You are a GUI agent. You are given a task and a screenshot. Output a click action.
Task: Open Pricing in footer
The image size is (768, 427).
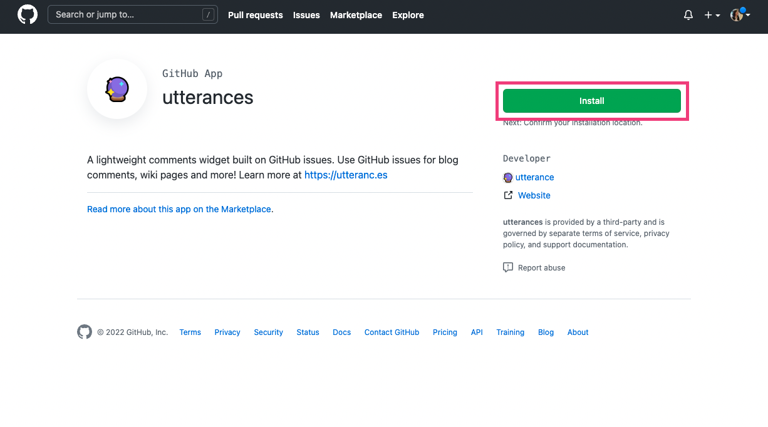click(445, 332)
